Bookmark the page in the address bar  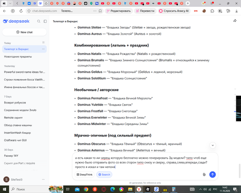coord(100,11)
